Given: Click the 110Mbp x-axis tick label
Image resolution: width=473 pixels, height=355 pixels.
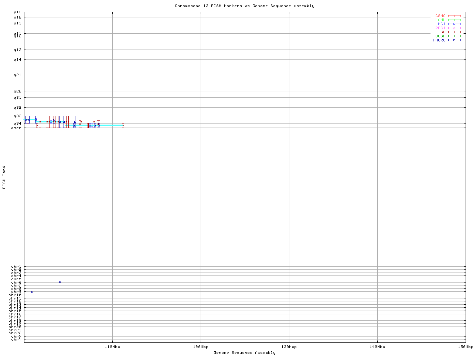Looking at the screenshot, I should pyautogui.click(x=112, y=347).
